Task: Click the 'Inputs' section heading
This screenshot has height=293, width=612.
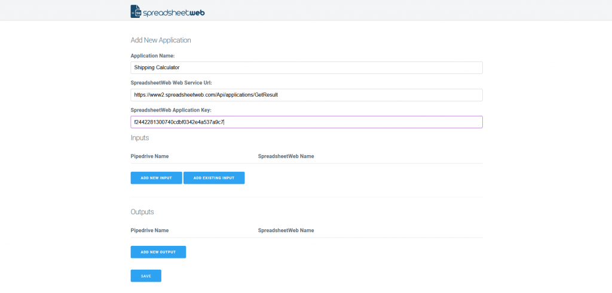Action: point(140,137)
